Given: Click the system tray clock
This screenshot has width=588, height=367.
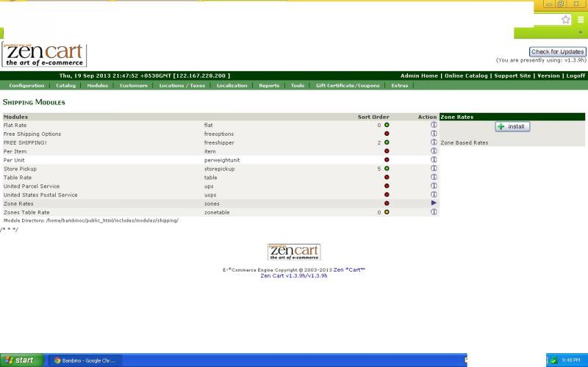Looking at the screenshot, I should (571, 360).
